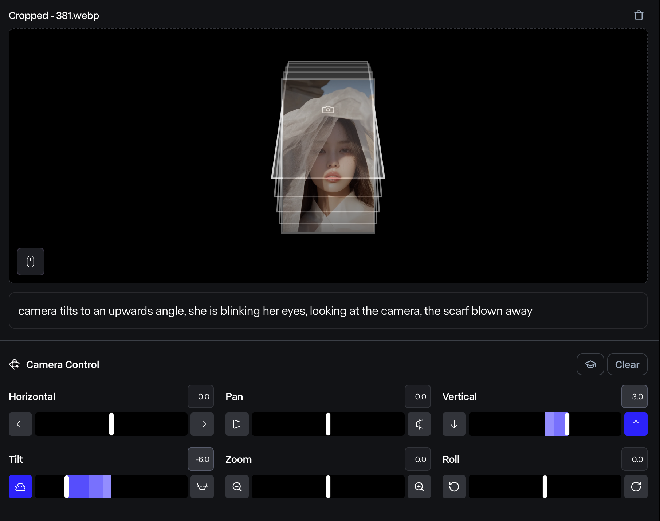Roll camera counterclockwise

(454, 487)
